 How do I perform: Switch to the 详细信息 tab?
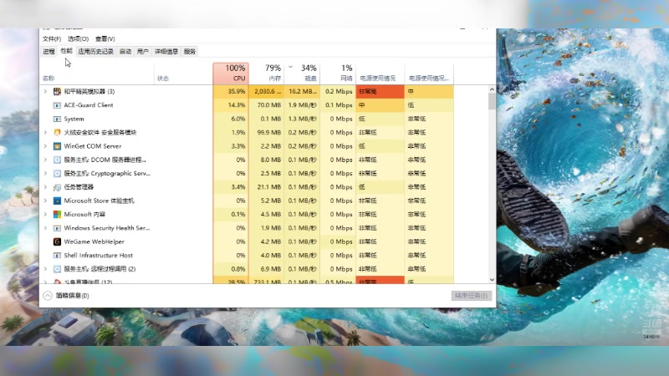[166, 52]
